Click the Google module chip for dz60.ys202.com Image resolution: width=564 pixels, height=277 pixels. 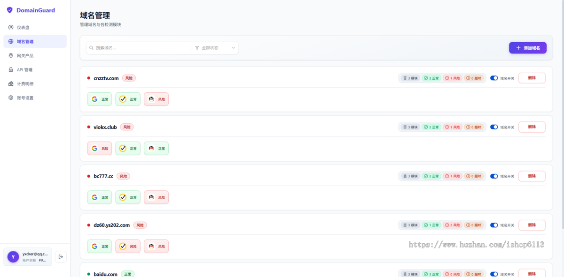point(100,247)
